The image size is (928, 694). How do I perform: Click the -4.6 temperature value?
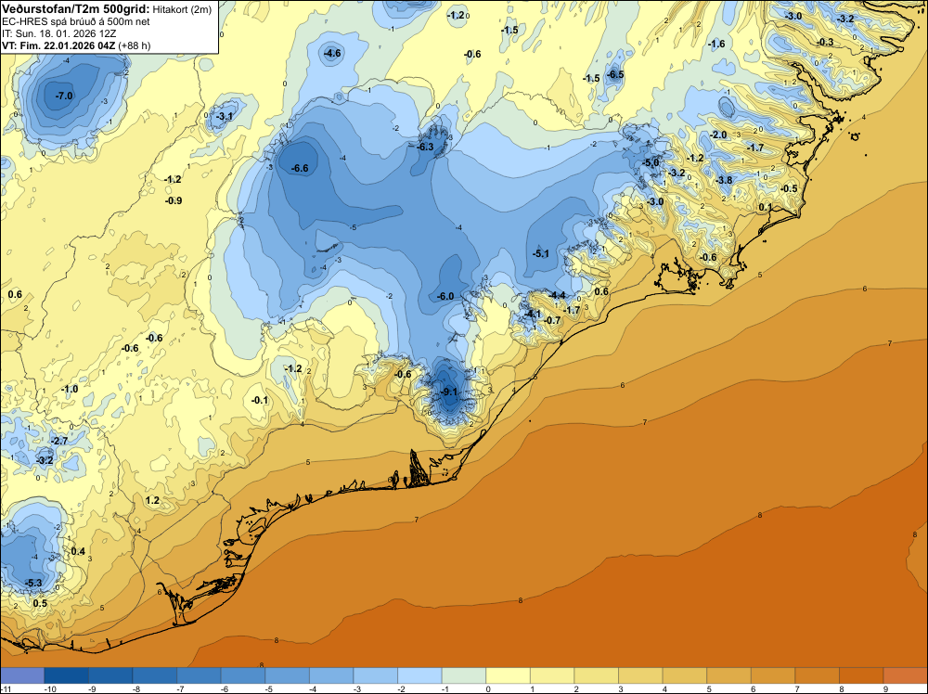pos(332,53)
